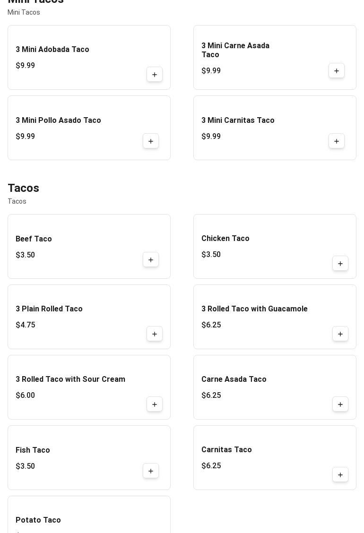Open 3 Rolled Taco with Guacamole title
The height and width of the screenshot is (533, 364).
click(254, 309)
